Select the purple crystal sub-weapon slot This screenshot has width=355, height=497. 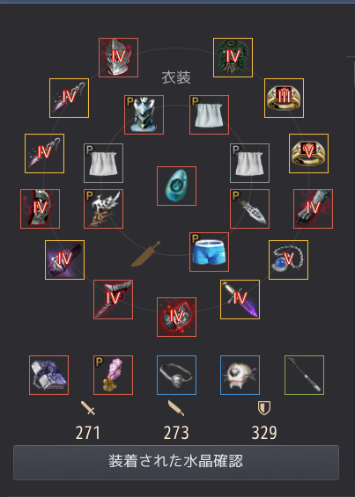pyautogui.click(x=65, y=259)
